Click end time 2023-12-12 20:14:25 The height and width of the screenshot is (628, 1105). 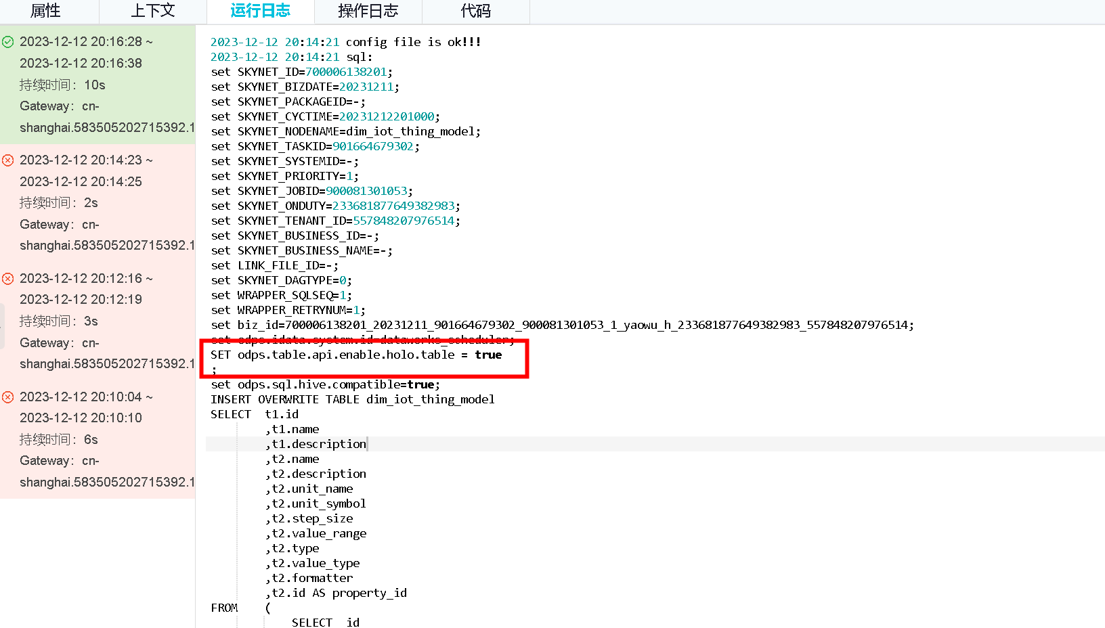81,181
